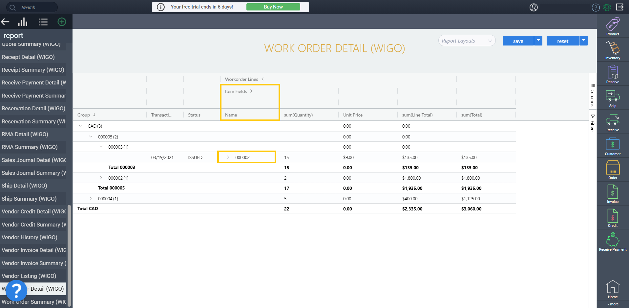
Task: Open the Receive Payment module
Action: (613, 242)
